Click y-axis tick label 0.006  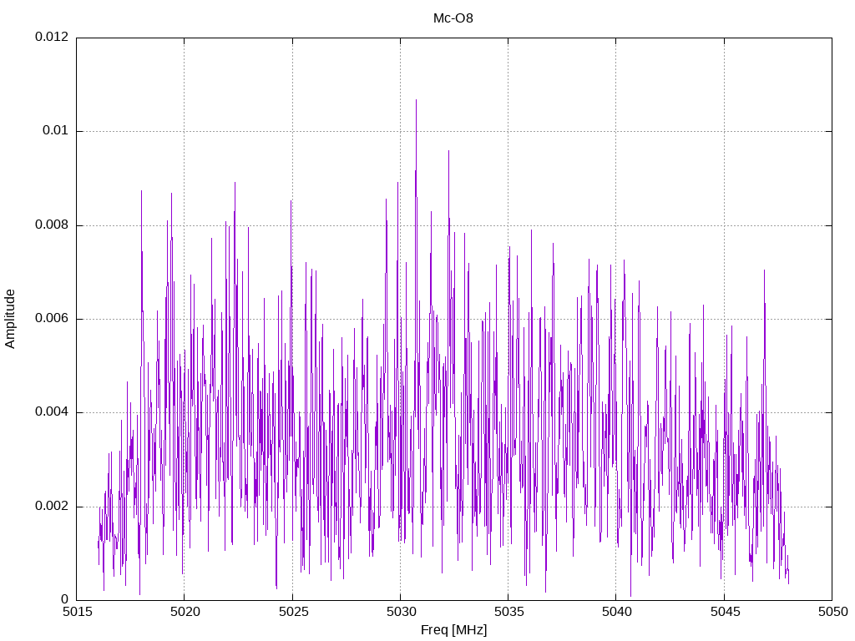52,318
